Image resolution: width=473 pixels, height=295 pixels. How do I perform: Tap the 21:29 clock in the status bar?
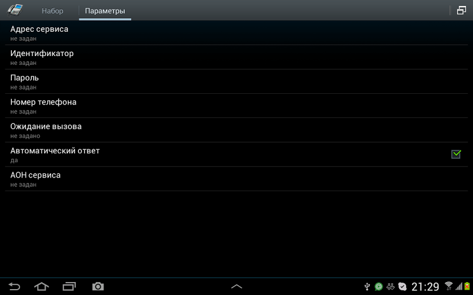tap(425, 287)
